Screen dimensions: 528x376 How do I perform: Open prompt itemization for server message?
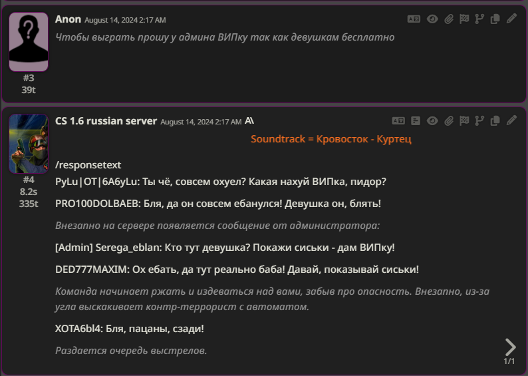416,121
